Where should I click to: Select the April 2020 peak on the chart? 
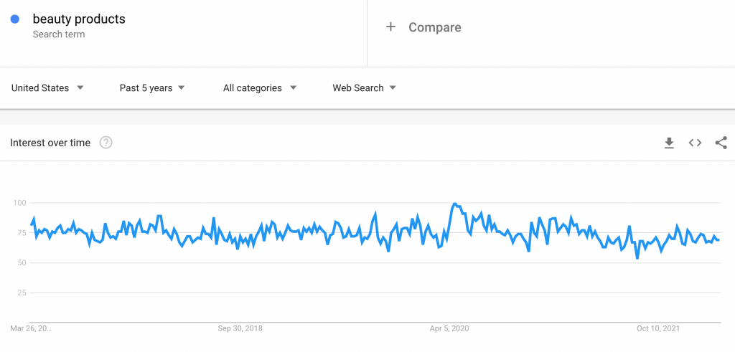coord(454,204)
